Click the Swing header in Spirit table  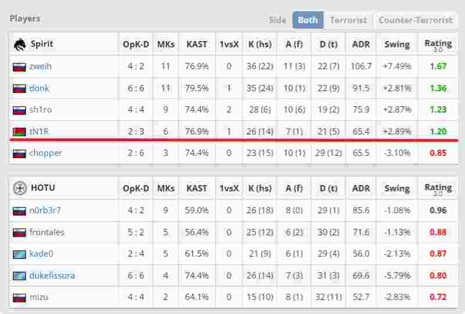click(x=396, y=44)
